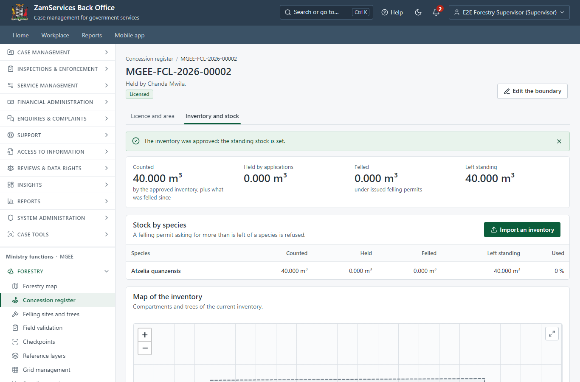This screenshot has width=580, height=382.
Task: Zoom out on the inventory map
Action: coord(145,348)
